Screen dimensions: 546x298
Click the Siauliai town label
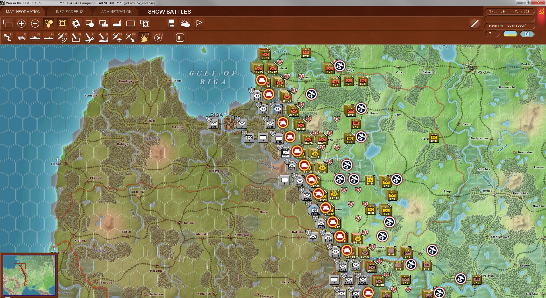189,223
